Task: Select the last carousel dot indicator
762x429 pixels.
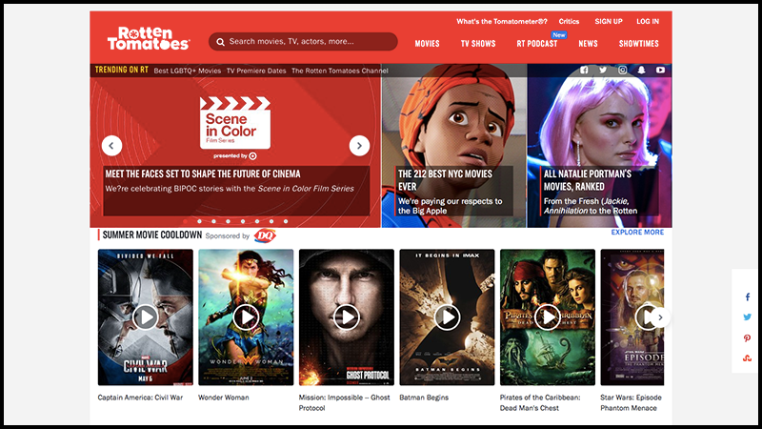Action: (x=286, y=221)
